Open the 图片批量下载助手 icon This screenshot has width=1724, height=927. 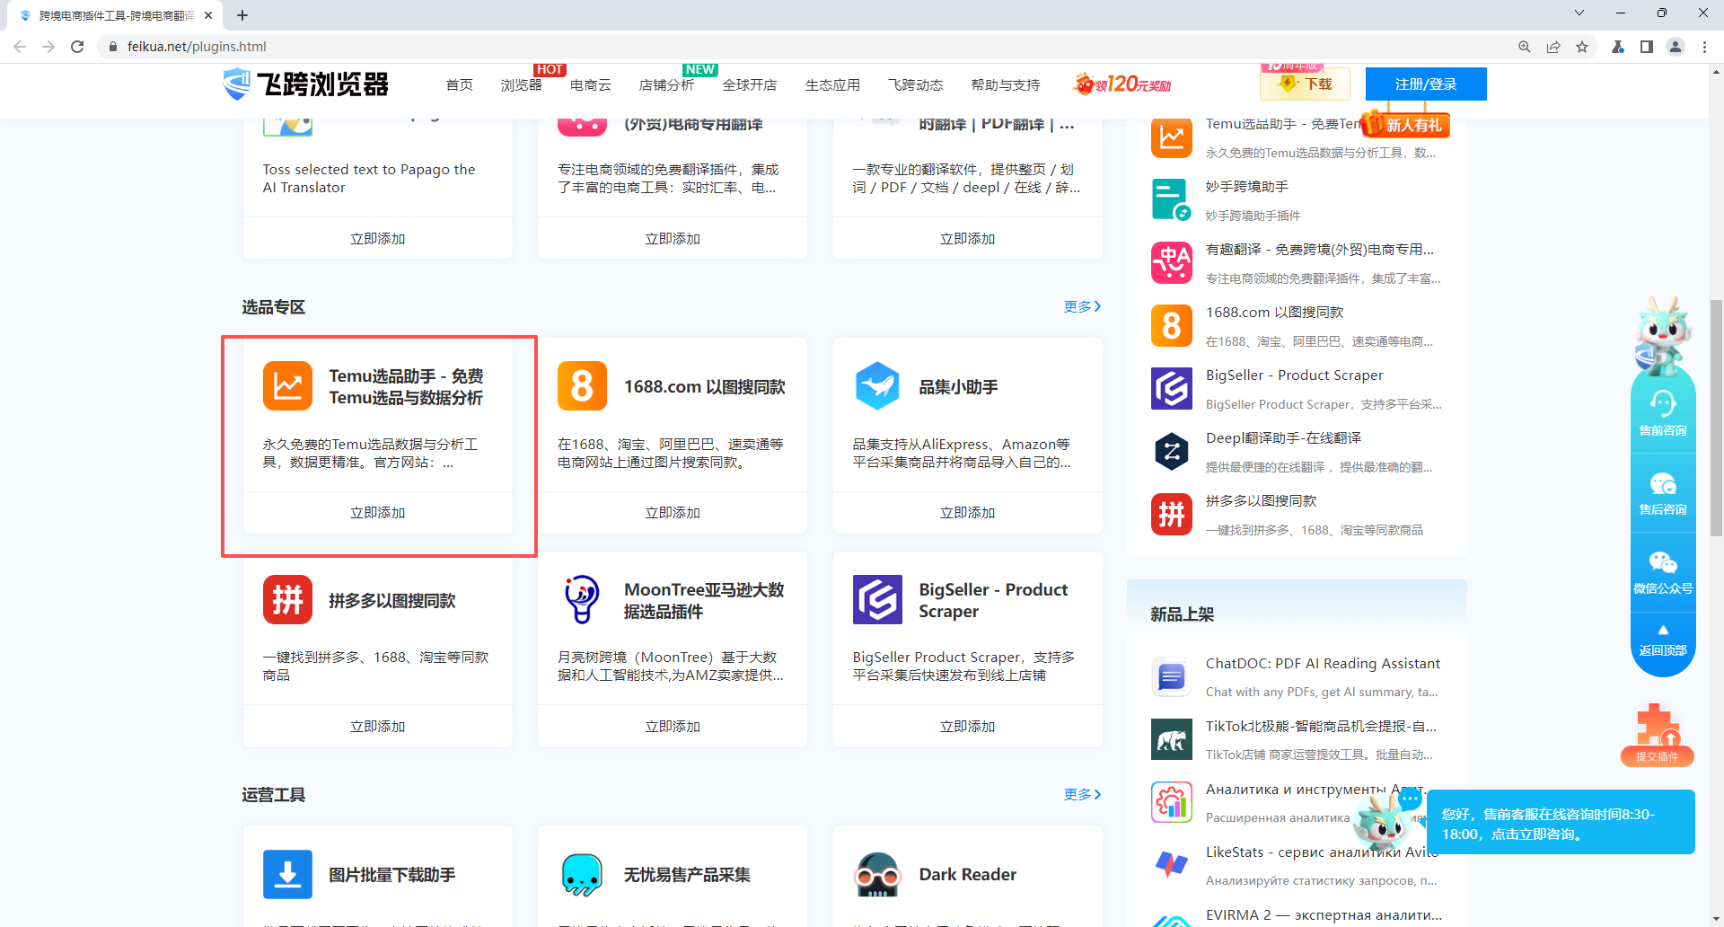click(287, 874)
